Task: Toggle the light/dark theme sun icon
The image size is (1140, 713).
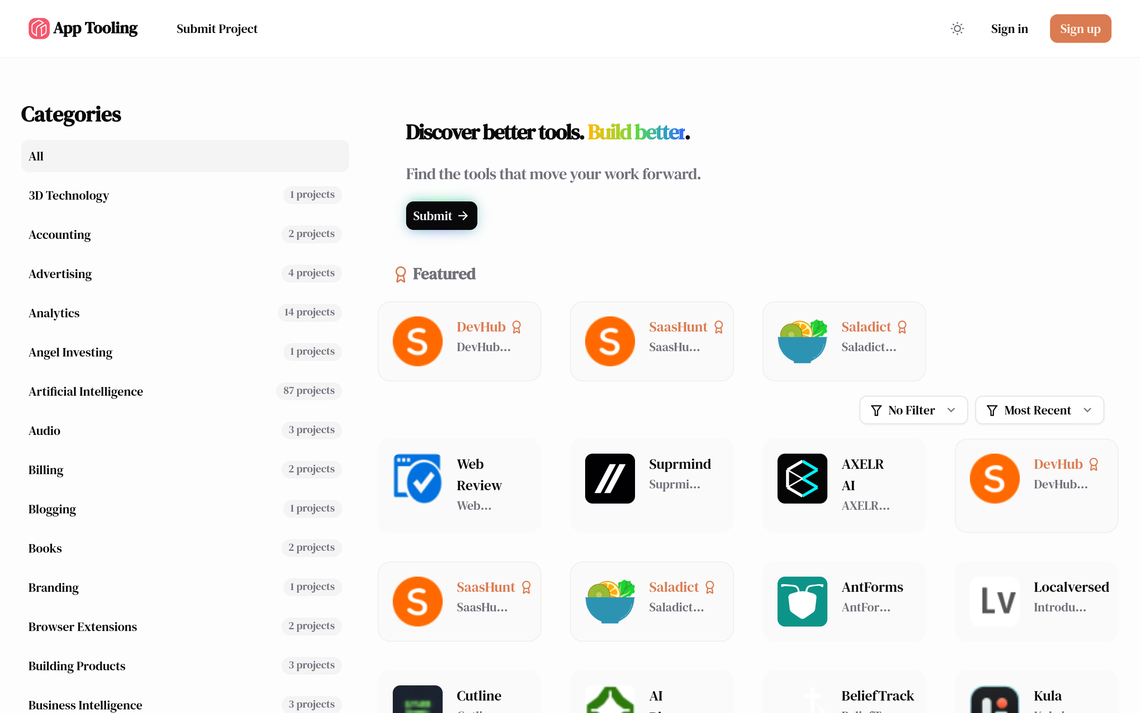Action: [x=957, y=29]
